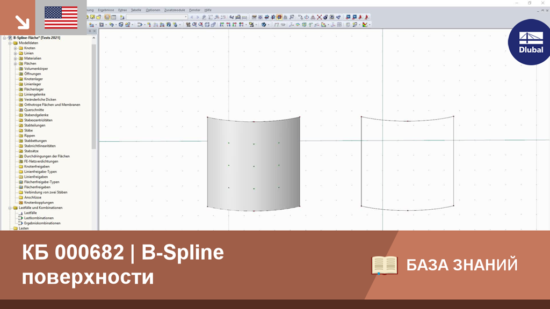Select the Stabsätze tree entry
Screen dimensions: 550x309
click(x=31, y=151)
